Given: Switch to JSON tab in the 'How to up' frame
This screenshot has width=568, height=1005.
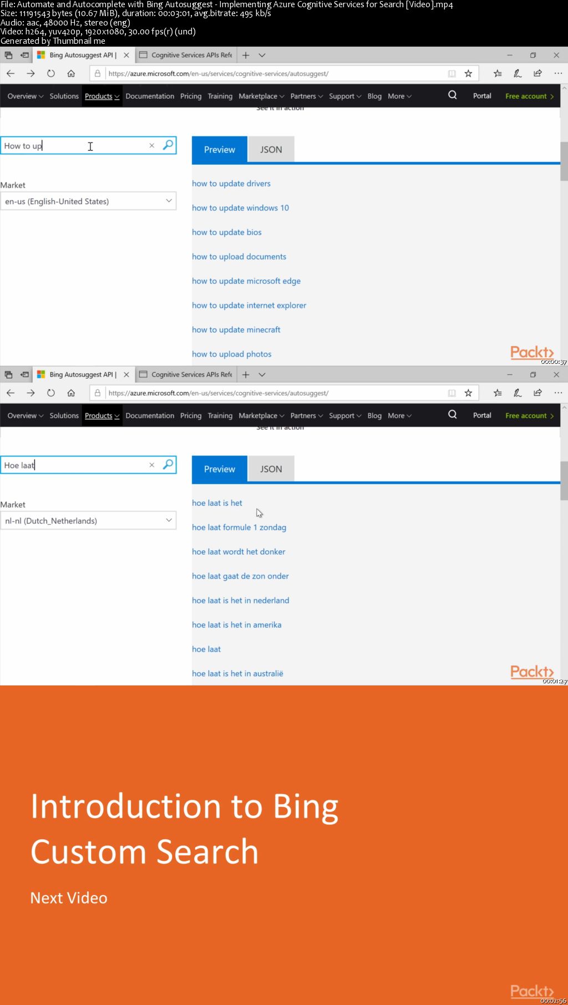Looking at the screenshot, I should (271, 149).
